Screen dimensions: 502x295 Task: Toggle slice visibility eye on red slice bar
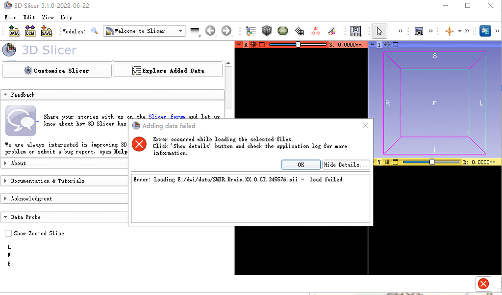click(253, 44)
